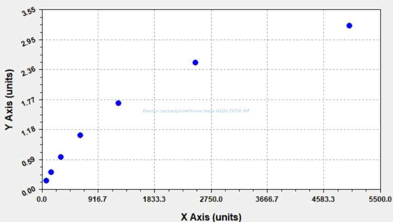This screenshot has width=393, height=222.
Task: Click the x-axis tick label 2750.0
Action: 211,199
